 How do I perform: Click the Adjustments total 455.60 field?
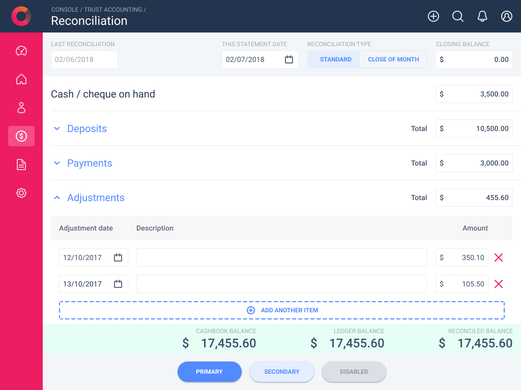point(474,198)
